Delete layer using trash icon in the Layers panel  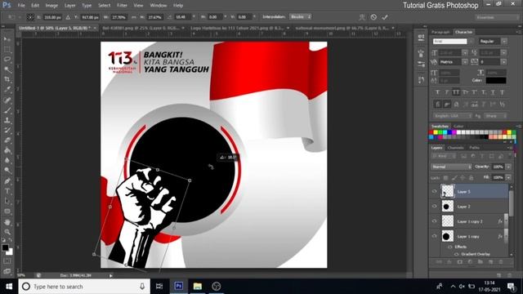point(501,262)
